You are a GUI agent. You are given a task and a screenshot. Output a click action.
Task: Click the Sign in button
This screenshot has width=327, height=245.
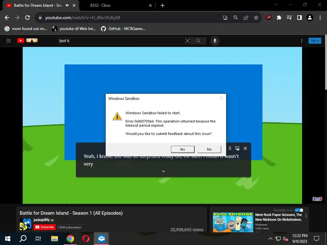(x=315, y=41)
